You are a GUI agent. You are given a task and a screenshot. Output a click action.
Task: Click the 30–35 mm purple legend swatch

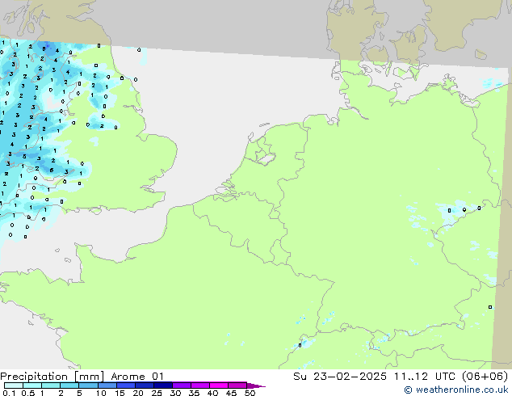[182, 385]
